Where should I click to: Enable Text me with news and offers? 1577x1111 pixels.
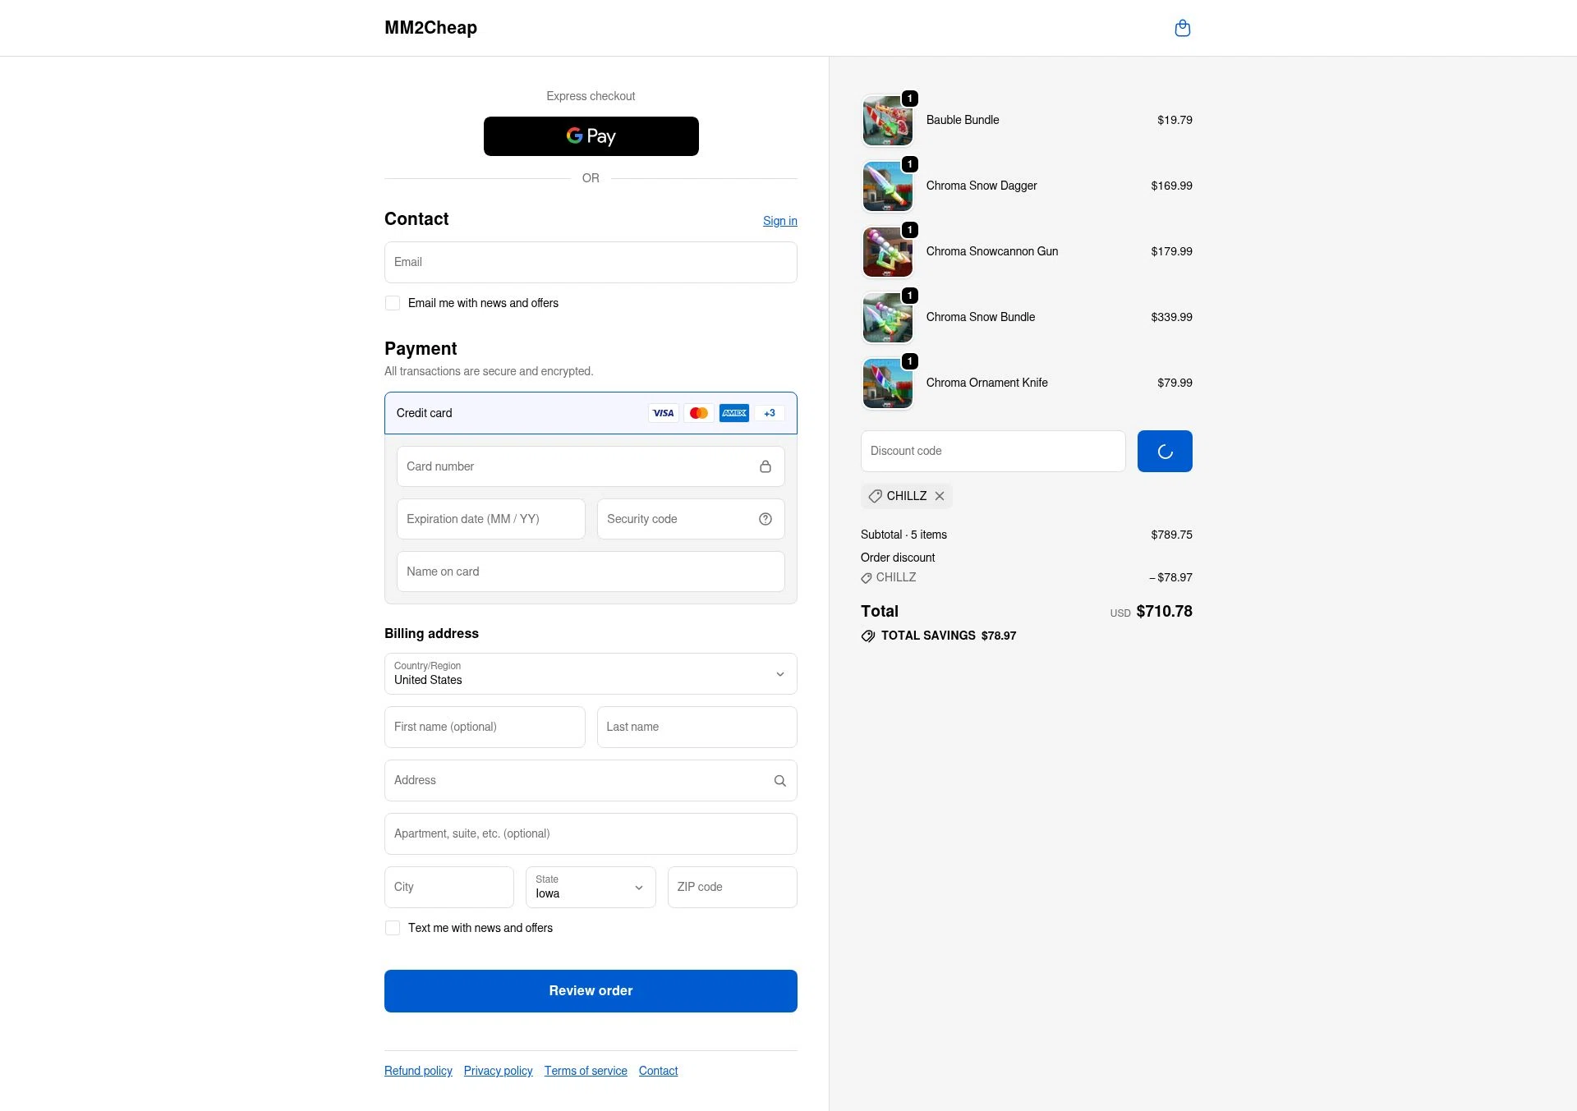coord(393,928)
